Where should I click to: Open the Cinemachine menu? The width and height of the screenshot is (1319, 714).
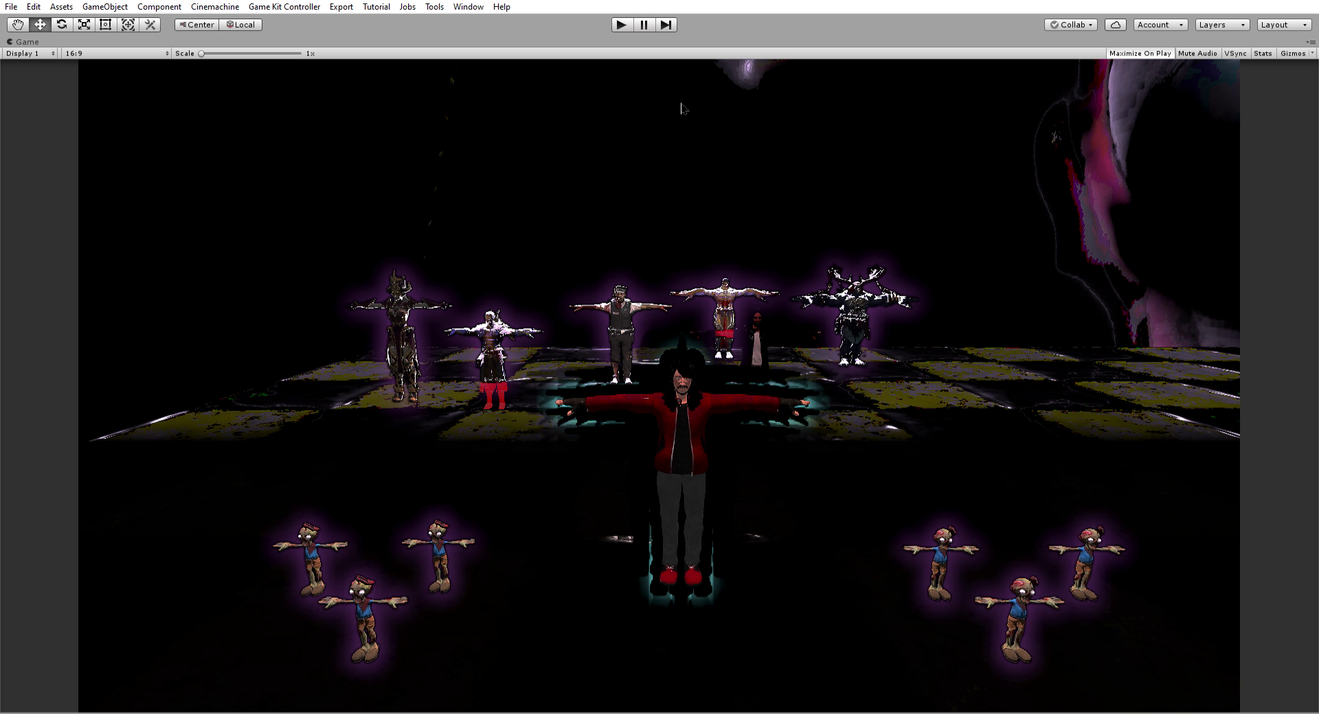pyautogui.click(x=214, y=7)
